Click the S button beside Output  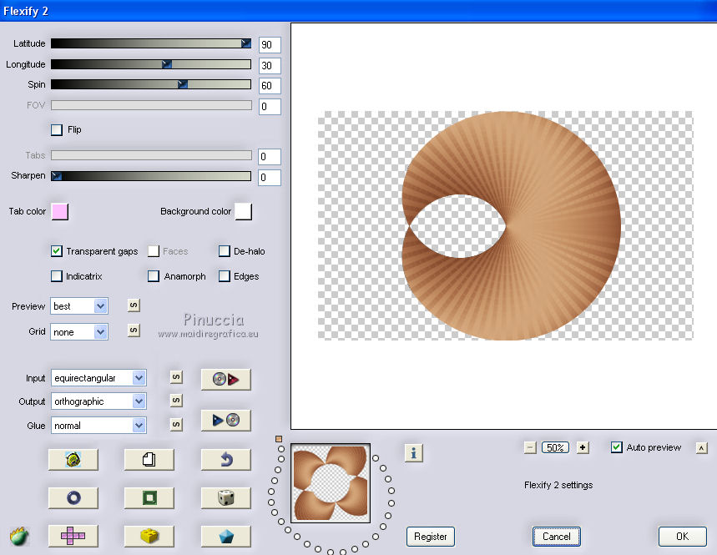[176, 401]
